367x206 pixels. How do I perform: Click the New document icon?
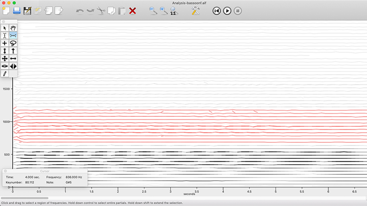click(x=6, y=11)
